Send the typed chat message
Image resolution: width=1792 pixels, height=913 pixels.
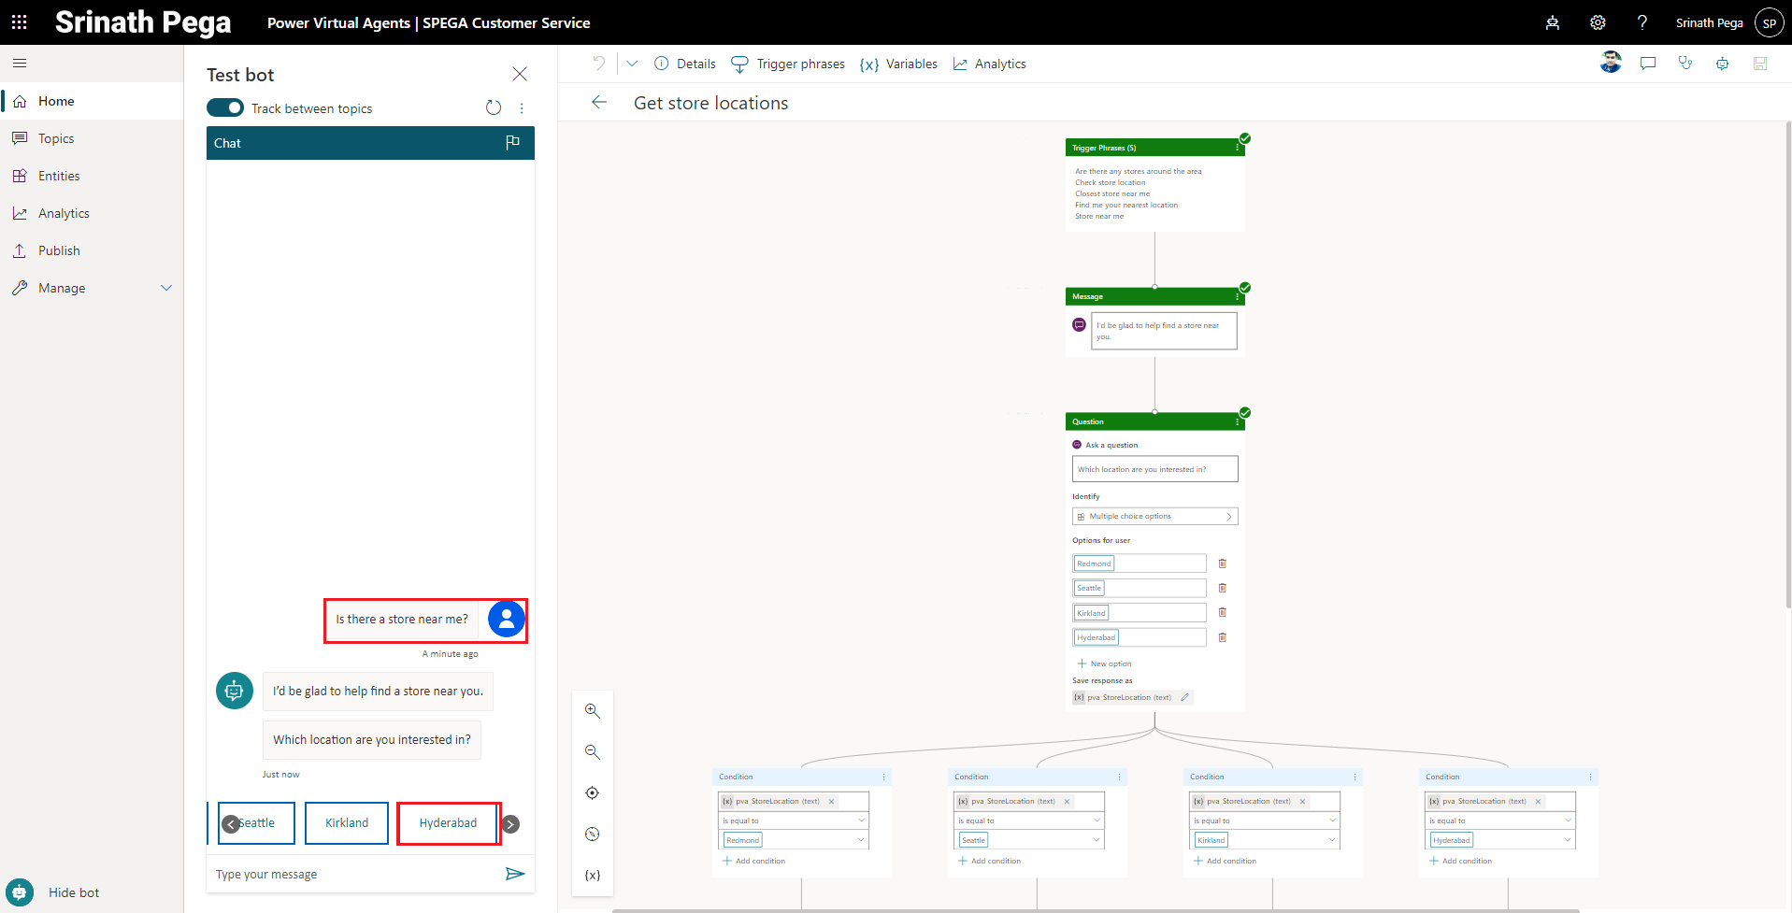pyautogui.click(x=515, y=874)
